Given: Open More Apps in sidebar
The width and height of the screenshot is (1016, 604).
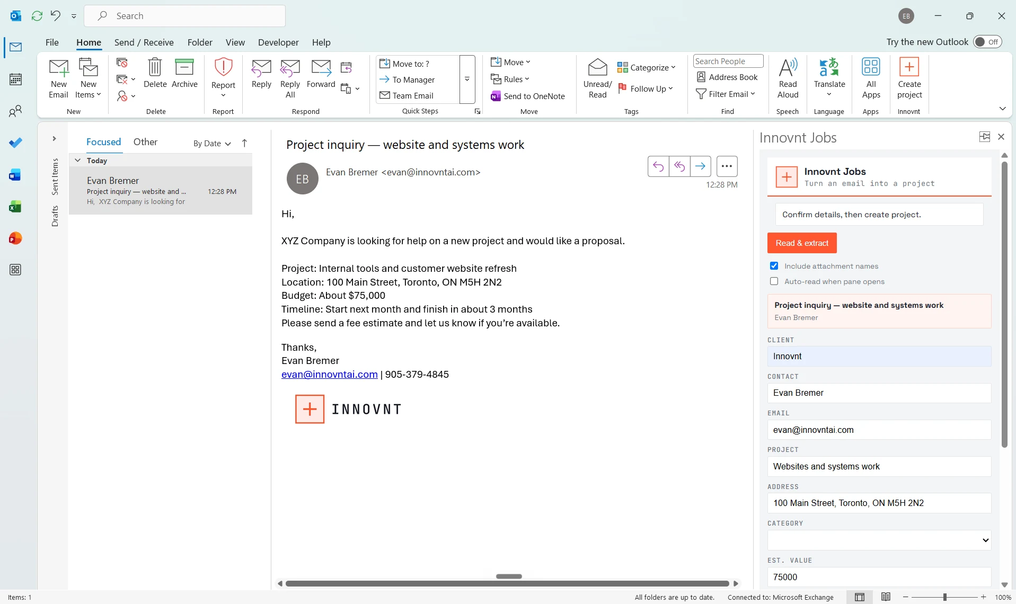Looking at the screenshot, I should click(15, 270).
